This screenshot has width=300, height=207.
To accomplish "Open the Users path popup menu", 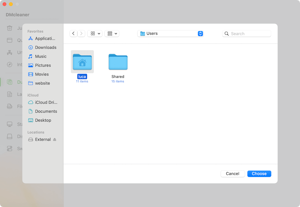I will 170,34.
